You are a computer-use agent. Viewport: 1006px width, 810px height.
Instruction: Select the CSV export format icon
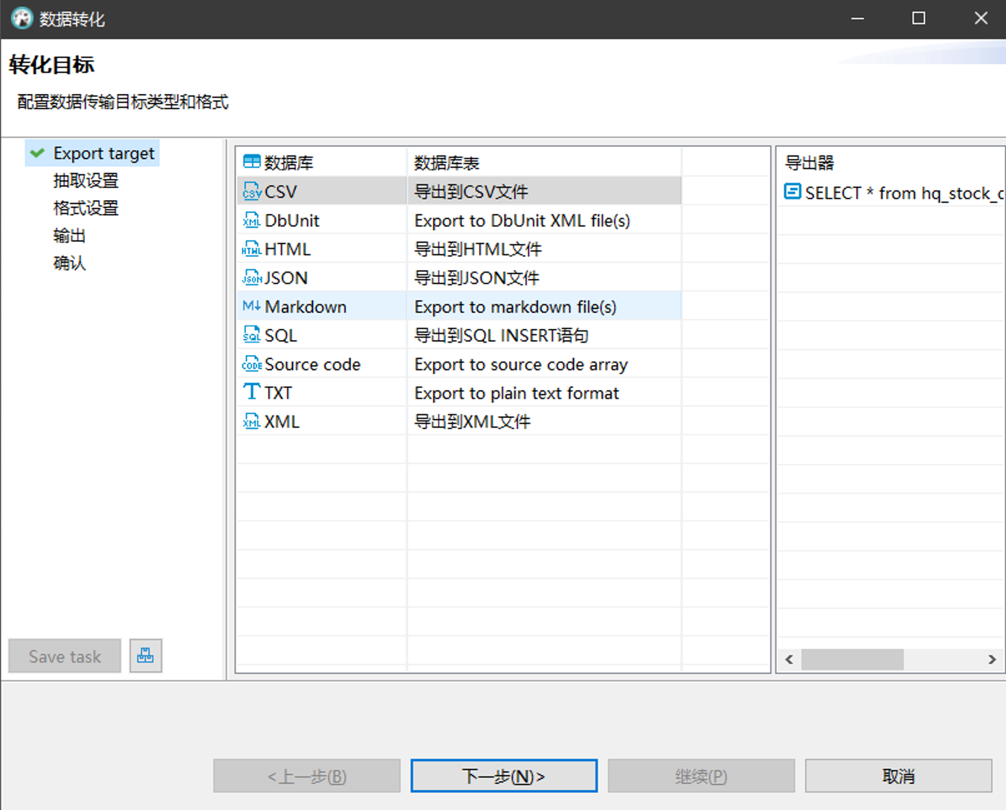click(251, 191)
